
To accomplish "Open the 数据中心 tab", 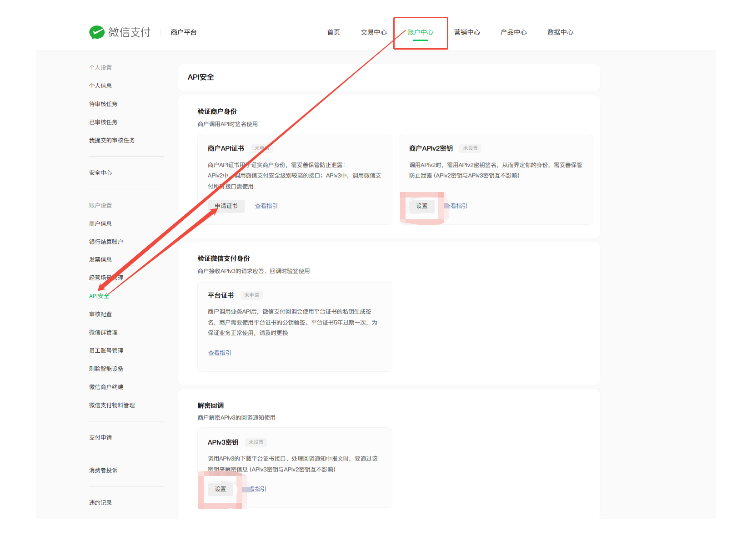I will pos(560,32).
